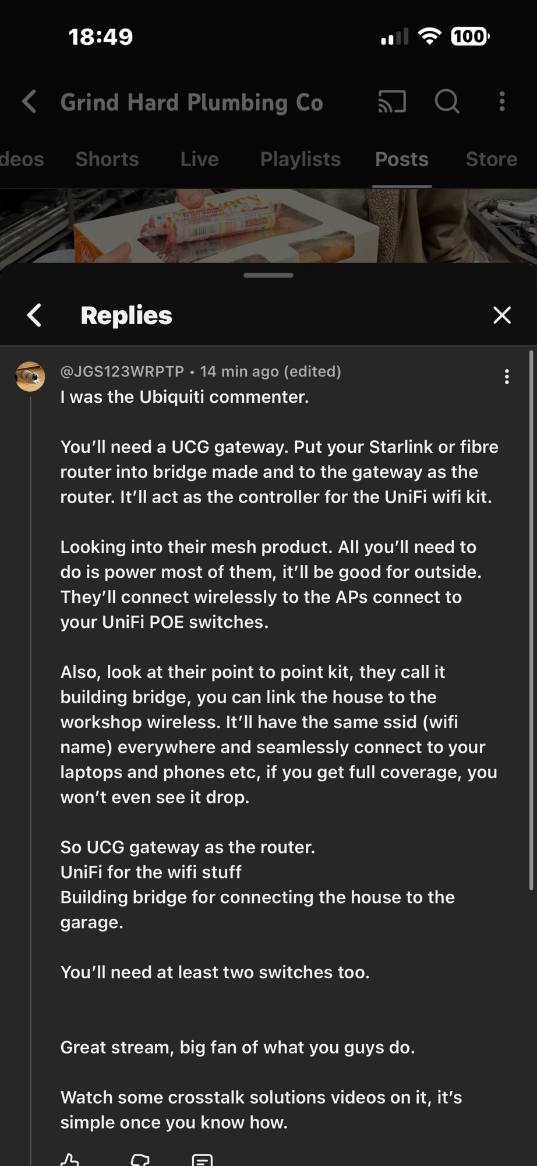This screenshot has height=1166, width=537.
Task: Open the Playlists tab
Action: (300, 159)
